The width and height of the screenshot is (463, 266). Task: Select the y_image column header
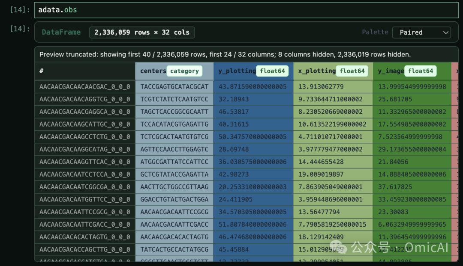(412, 71)
